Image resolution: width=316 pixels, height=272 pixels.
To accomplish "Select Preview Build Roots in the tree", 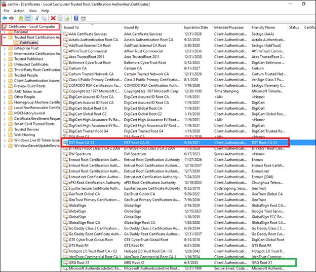I will click(x=29, y=86).
